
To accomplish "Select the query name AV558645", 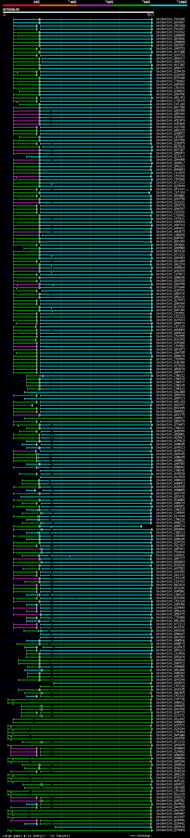I will (11, 10).
